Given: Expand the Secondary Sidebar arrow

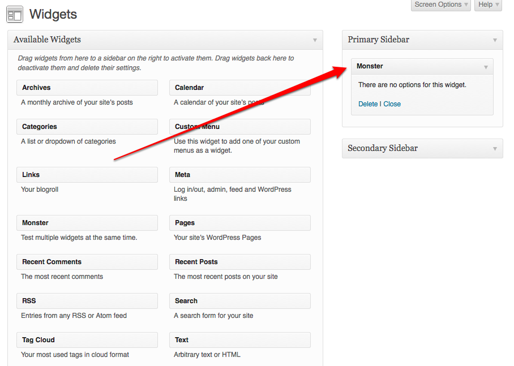Looking at the screenshot, I should [495, 149].
